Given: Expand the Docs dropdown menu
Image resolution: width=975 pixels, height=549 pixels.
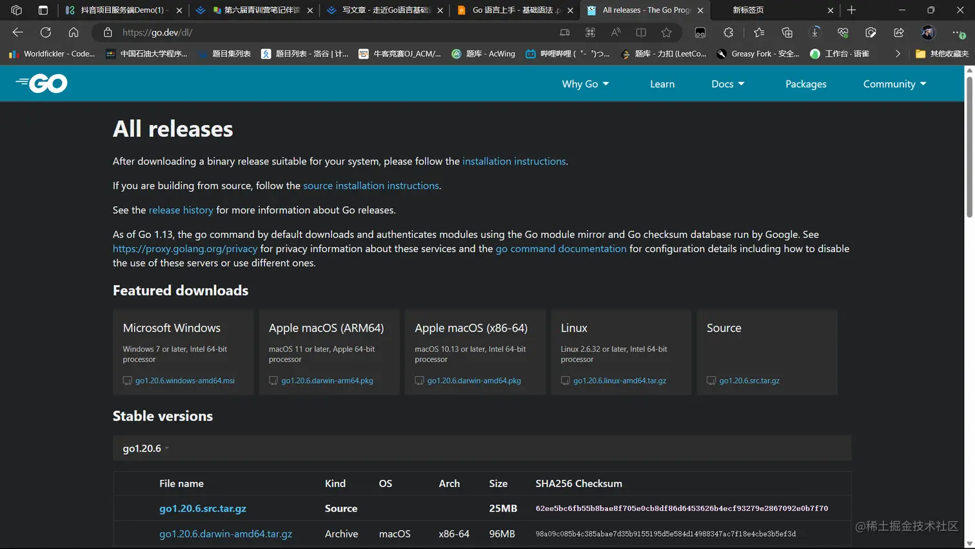Looking at the screenshot, I should (x=728, y=84).
